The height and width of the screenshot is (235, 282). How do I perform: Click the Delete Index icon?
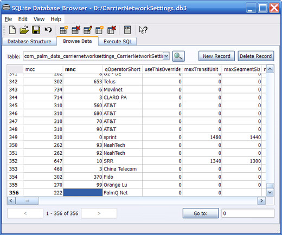pyautogui.click(x=112, y=30)
